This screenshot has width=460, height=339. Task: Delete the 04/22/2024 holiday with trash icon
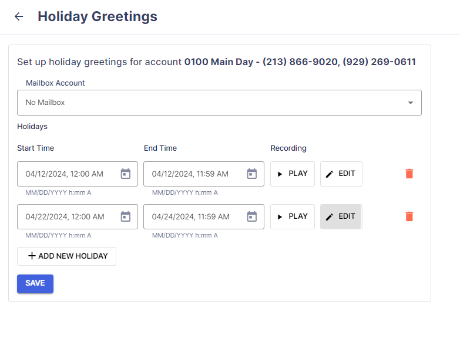pos(409,216)
